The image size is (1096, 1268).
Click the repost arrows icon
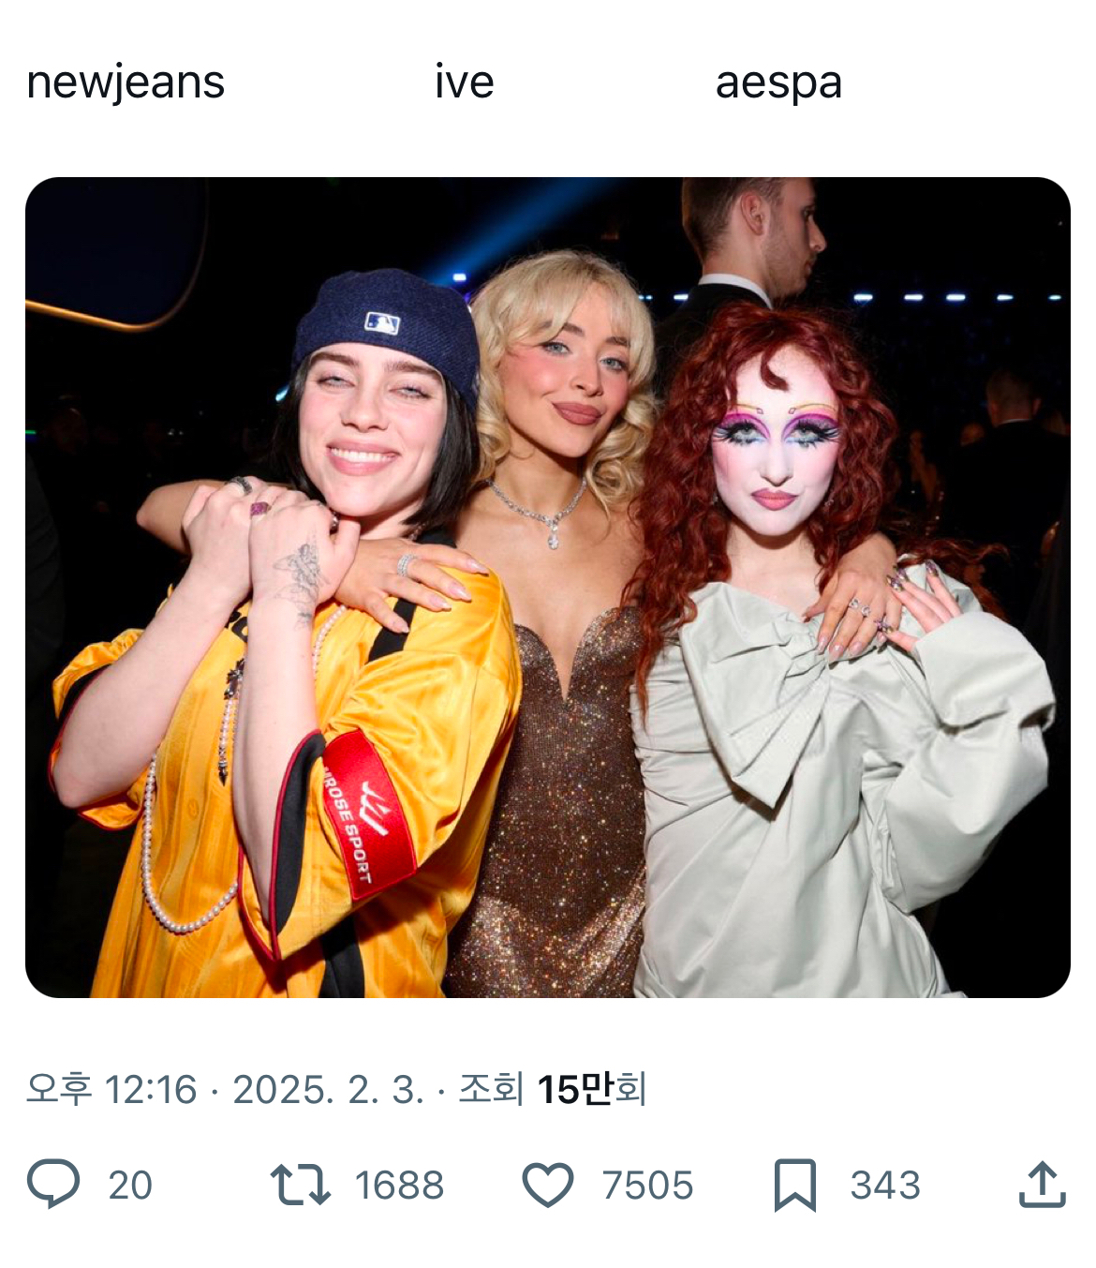coord(300,1185)
